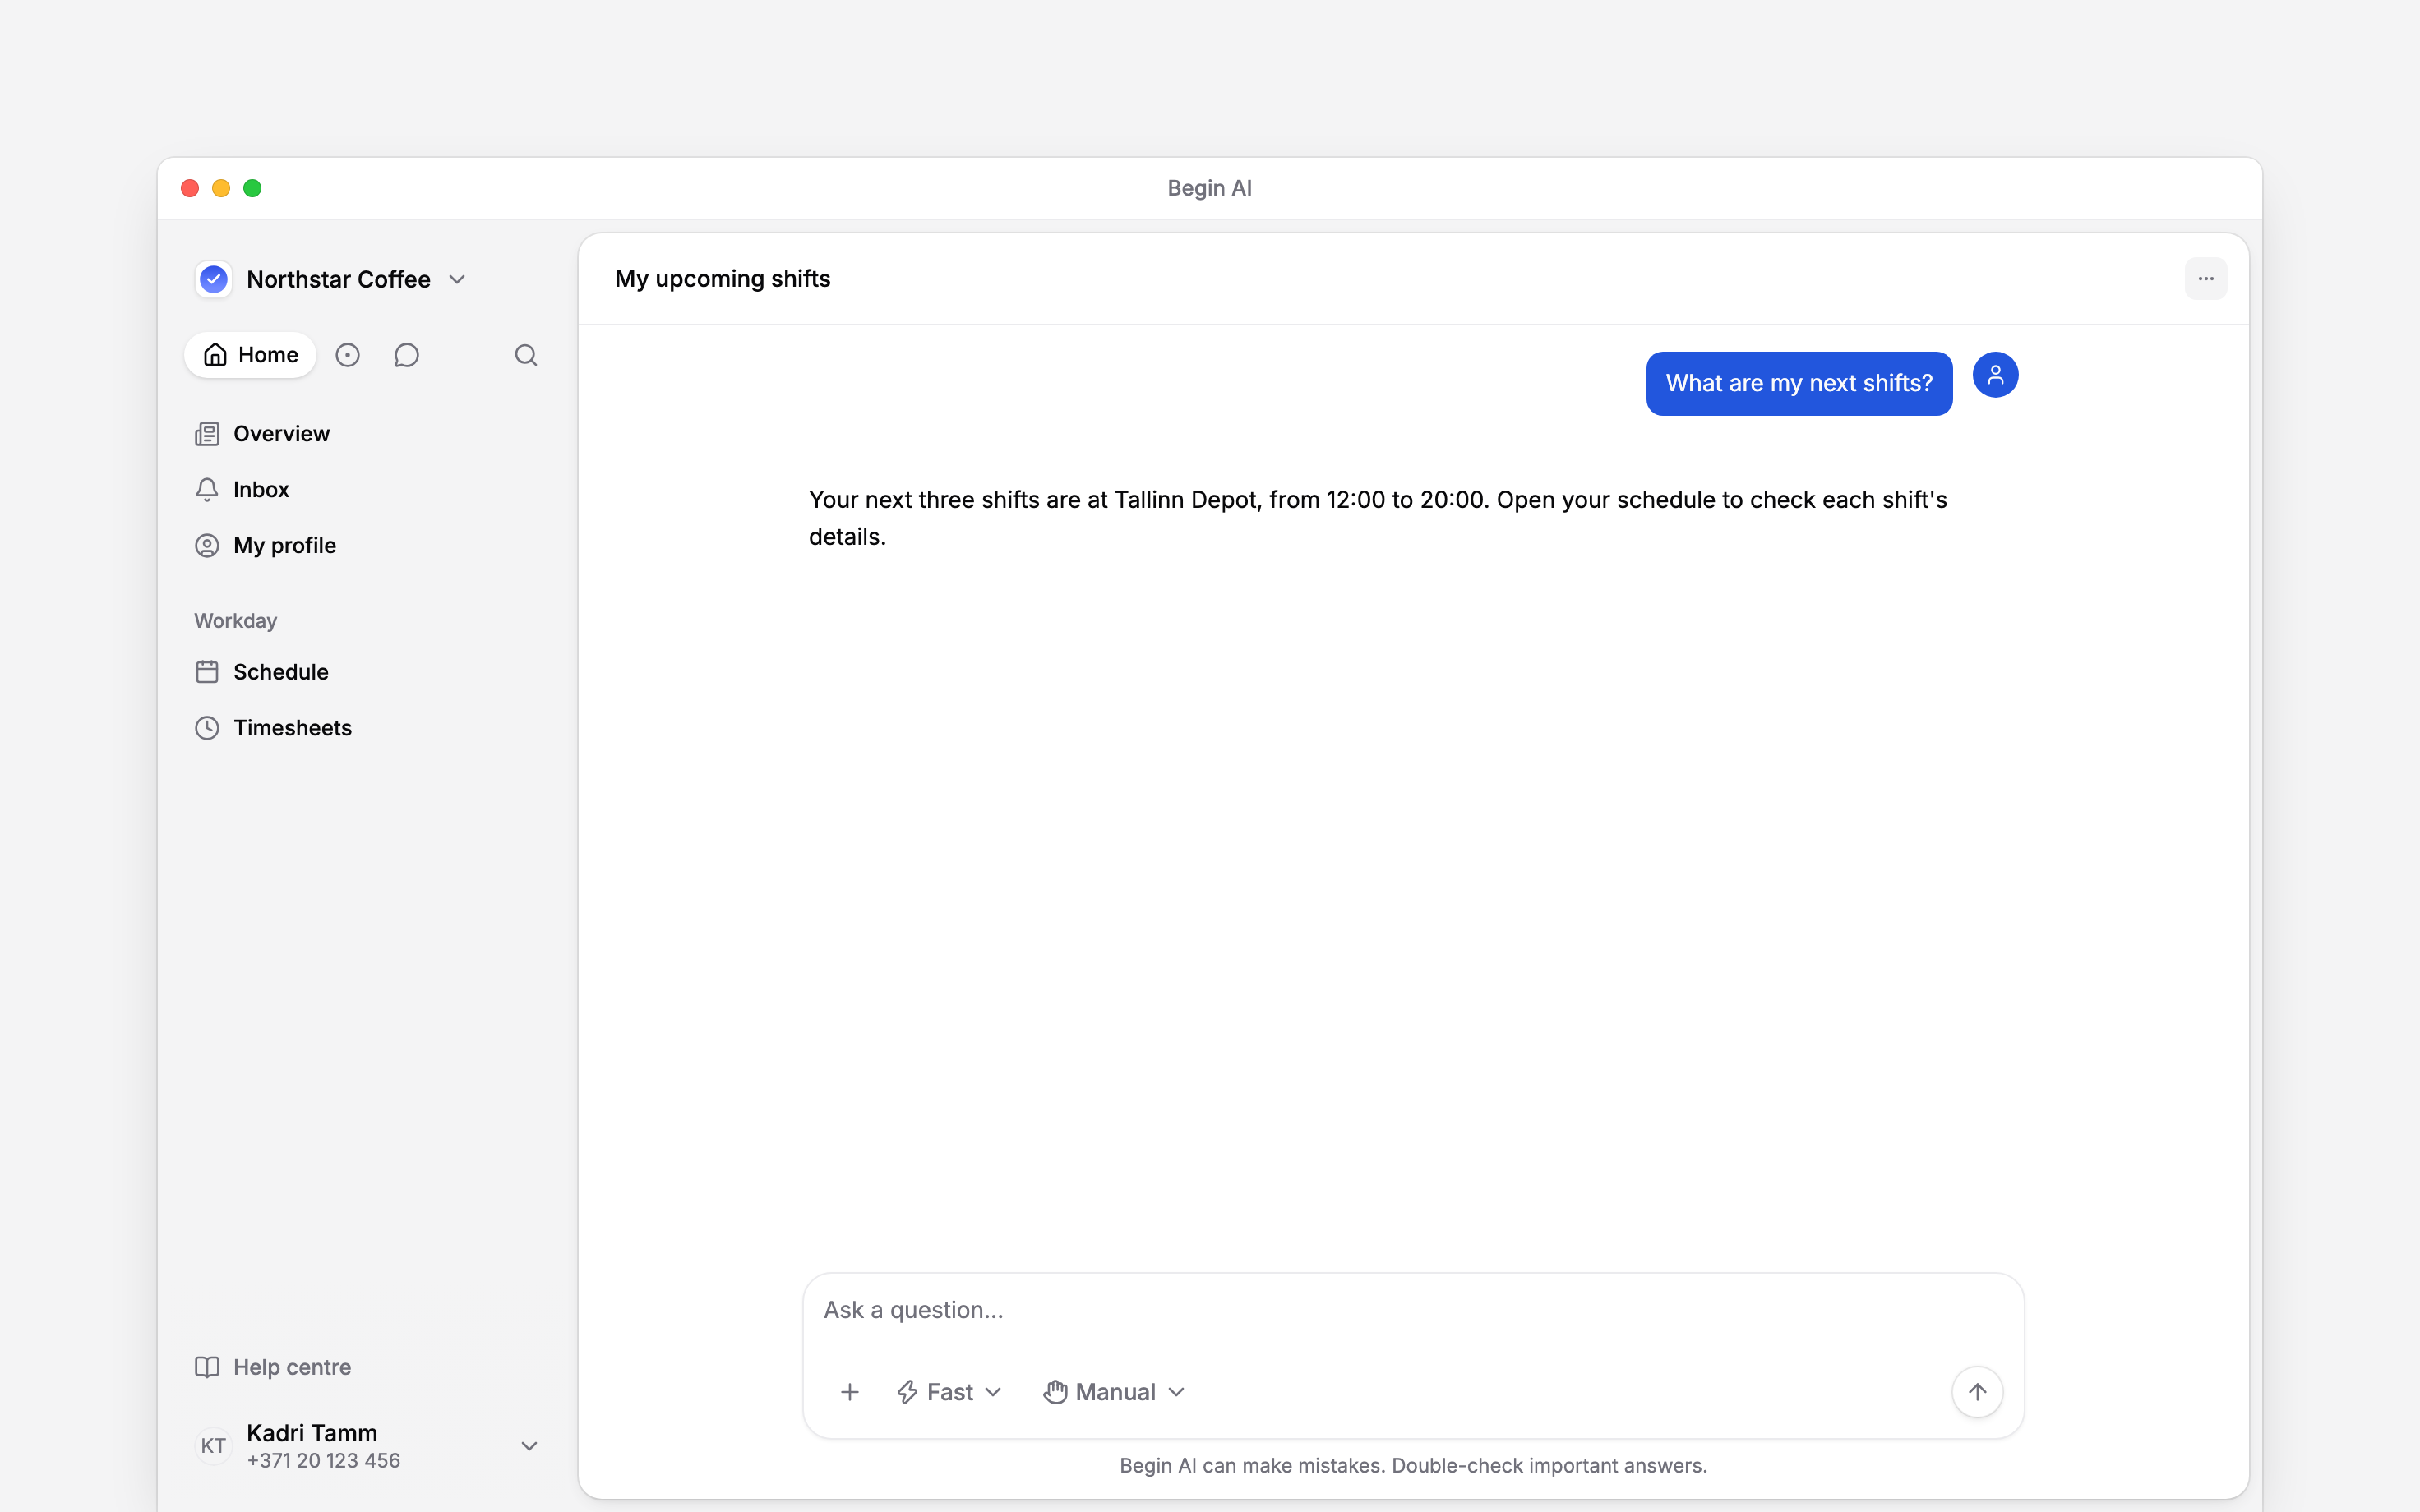The image size is (2420, 1512).
Task: Click the Kadri Tamm name text
Action: 312,1433
